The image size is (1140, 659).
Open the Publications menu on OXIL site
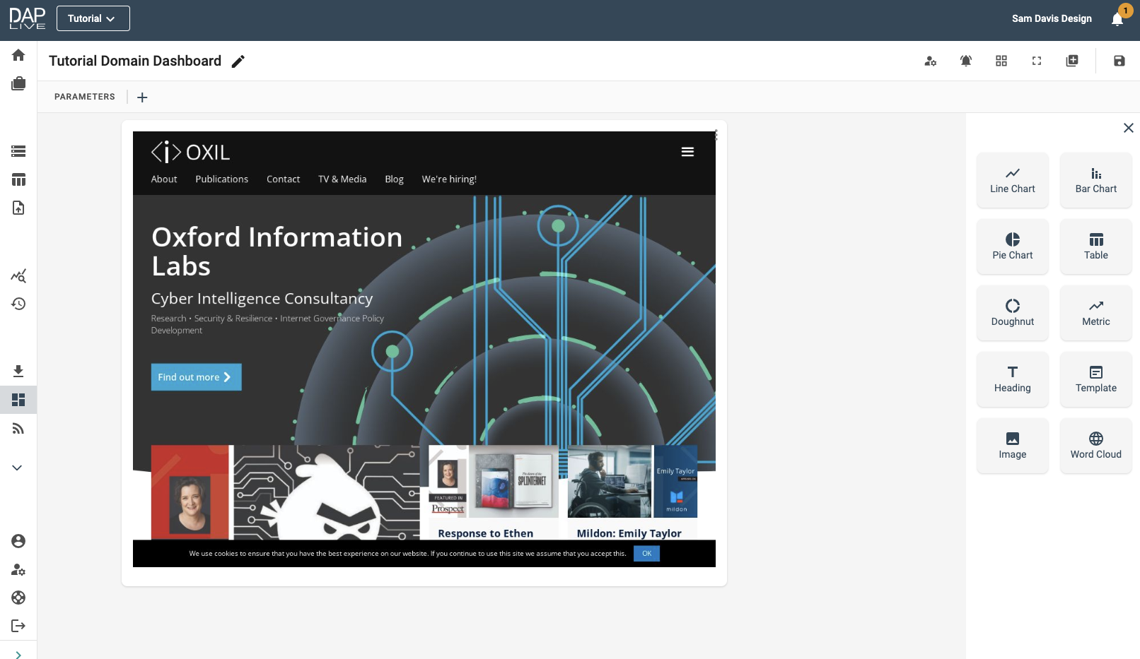[x=221, y=179]
